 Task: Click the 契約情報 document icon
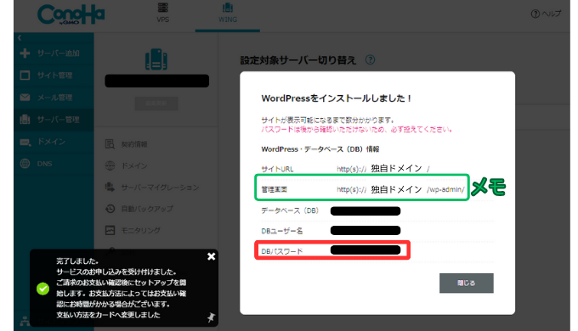(110, 144)
